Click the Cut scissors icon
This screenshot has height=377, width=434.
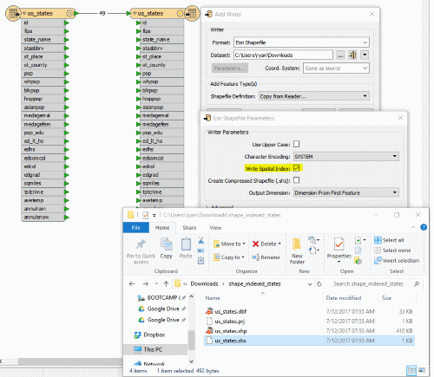point(201,240)
